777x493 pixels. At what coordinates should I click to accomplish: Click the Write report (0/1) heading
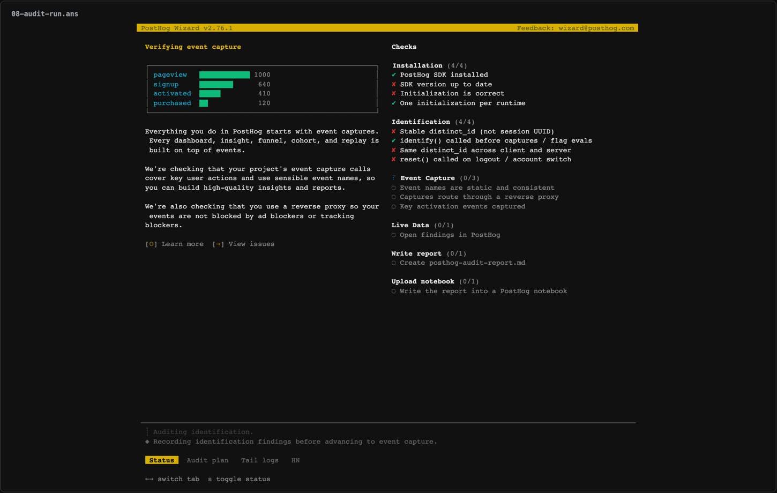click(429, 253)
